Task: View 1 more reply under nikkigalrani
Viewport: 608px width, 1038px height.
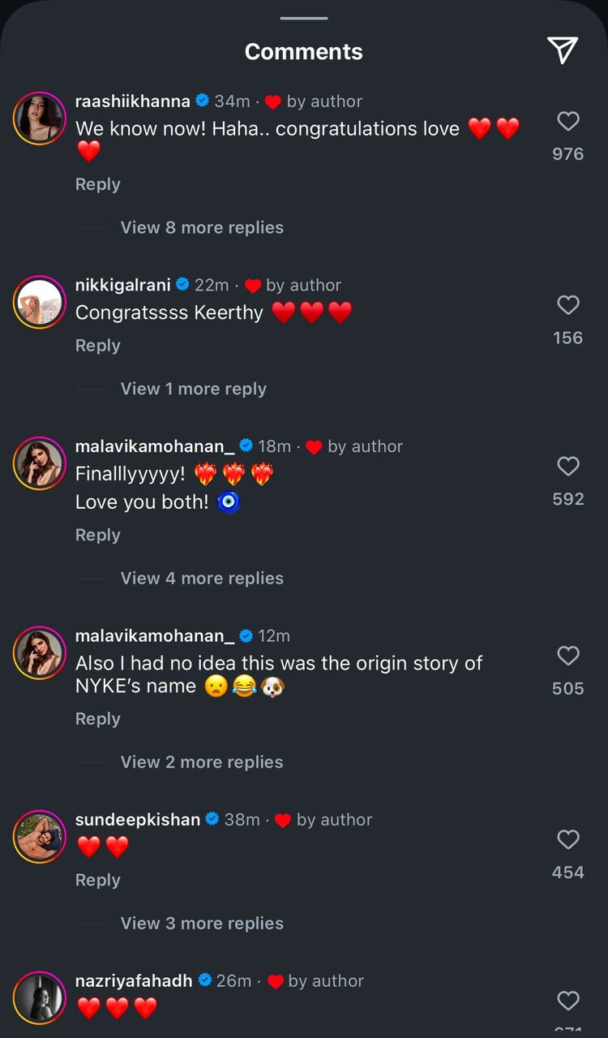Action: pyautogui.click(x=193, y=389)
